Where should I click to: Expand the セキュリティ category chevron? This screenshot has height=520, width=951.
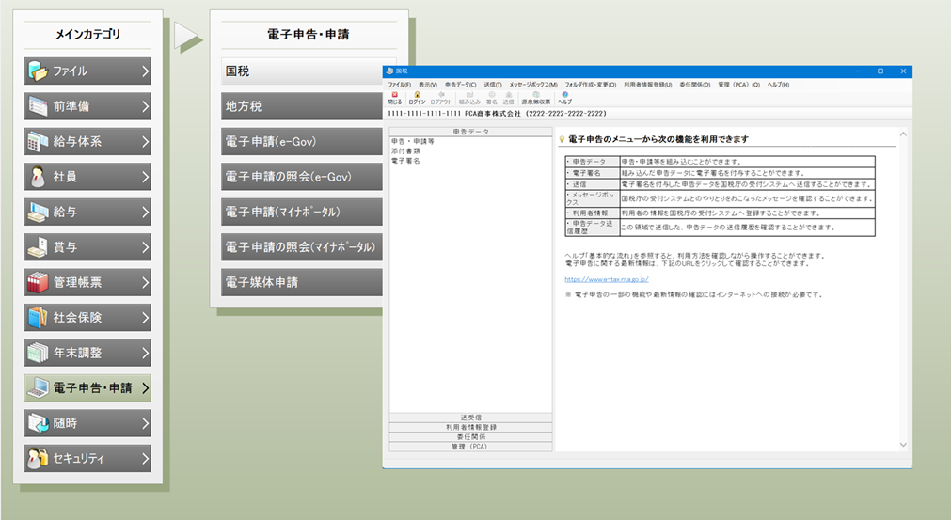point(145,458)
